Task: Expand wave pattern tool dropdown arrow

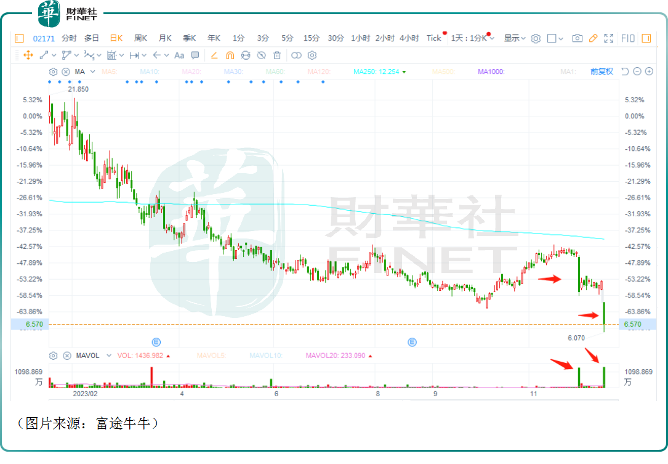Action: pos(99,55)
